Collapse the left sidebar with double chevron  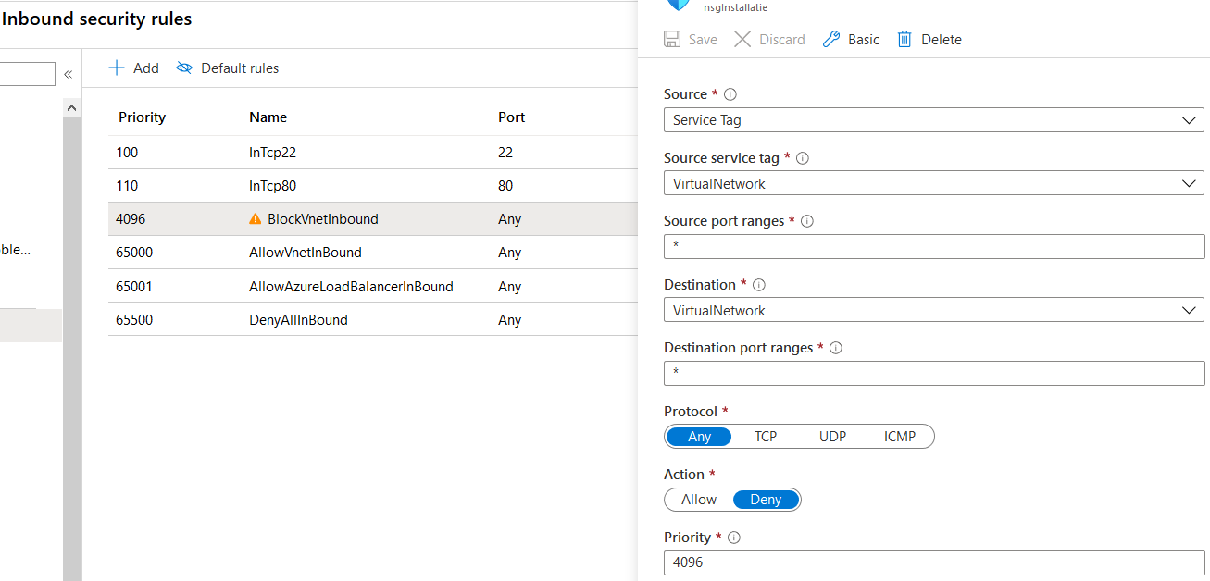point(68,74)
